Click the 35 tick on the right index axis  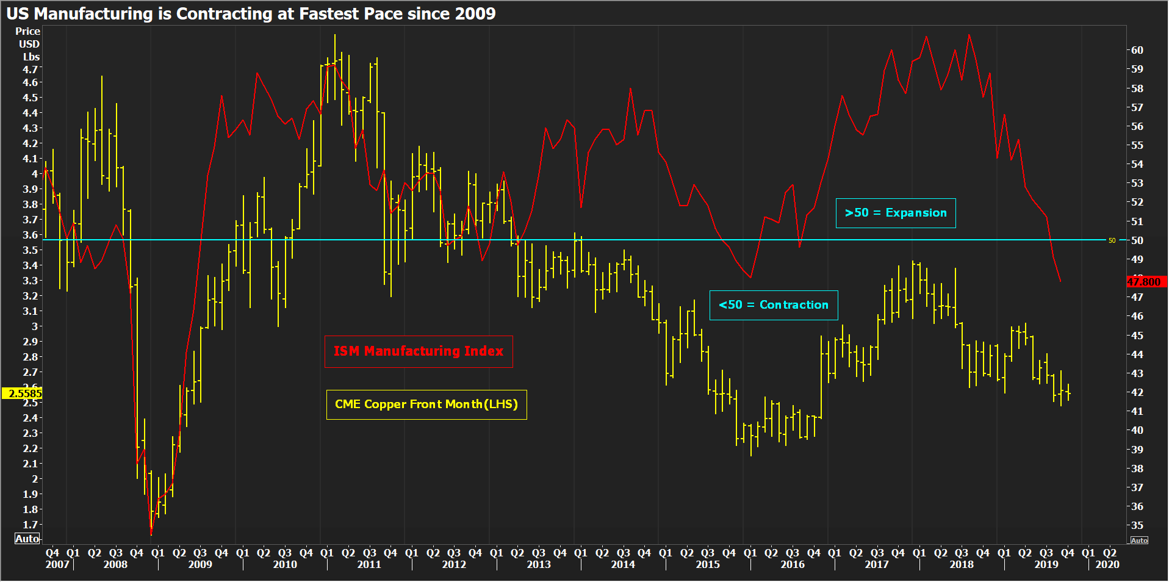click(x=1137, y=525)
